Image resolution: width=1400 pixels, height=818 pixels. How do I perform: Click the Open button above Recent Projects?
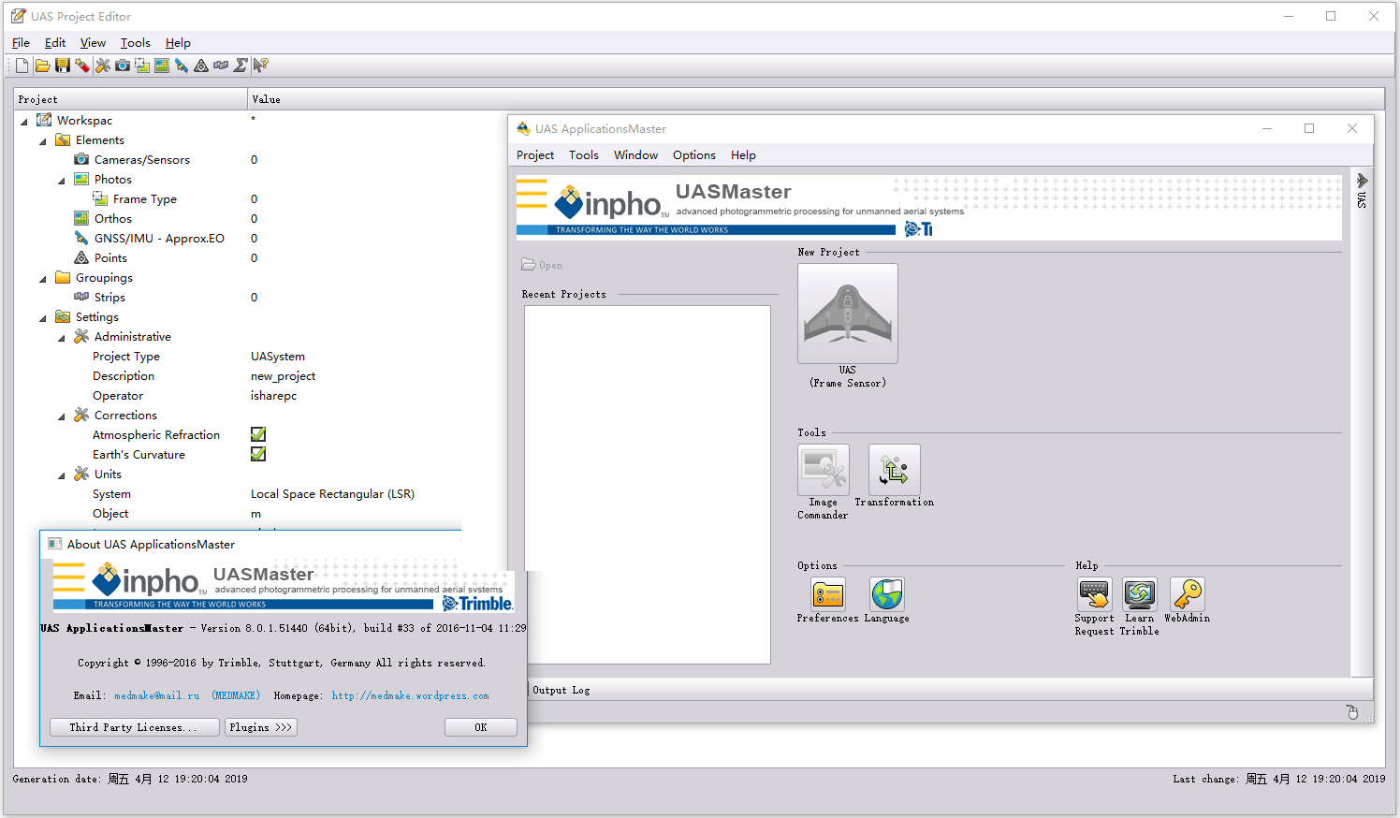[x=542, y=265]
